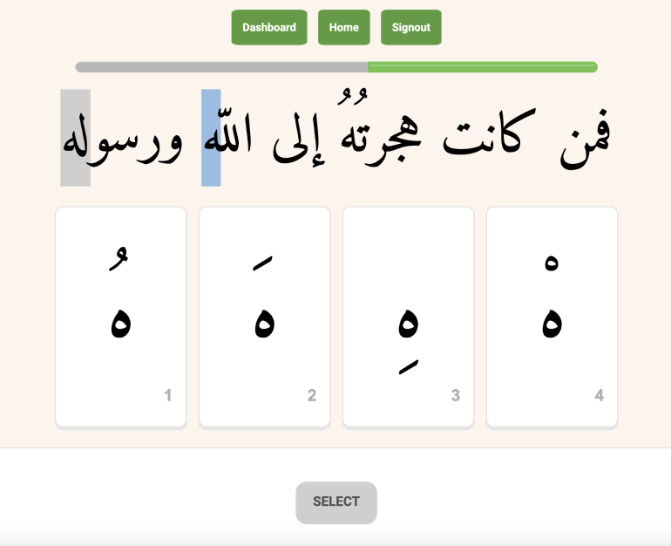This screenshot has height=546, width=671.
Task: Choose the sukun answer card
Action: tap(552, 317)
